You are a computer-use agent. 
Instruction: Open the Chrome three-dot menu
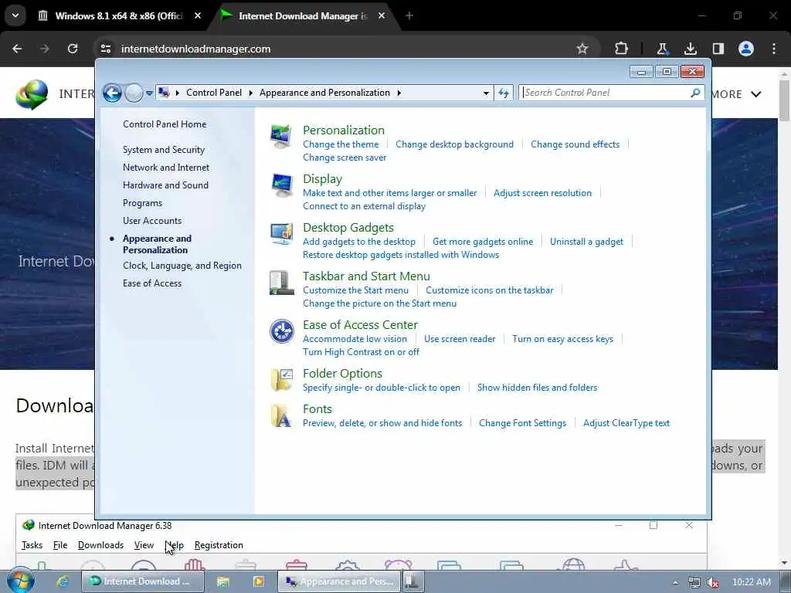pos(774,49)
